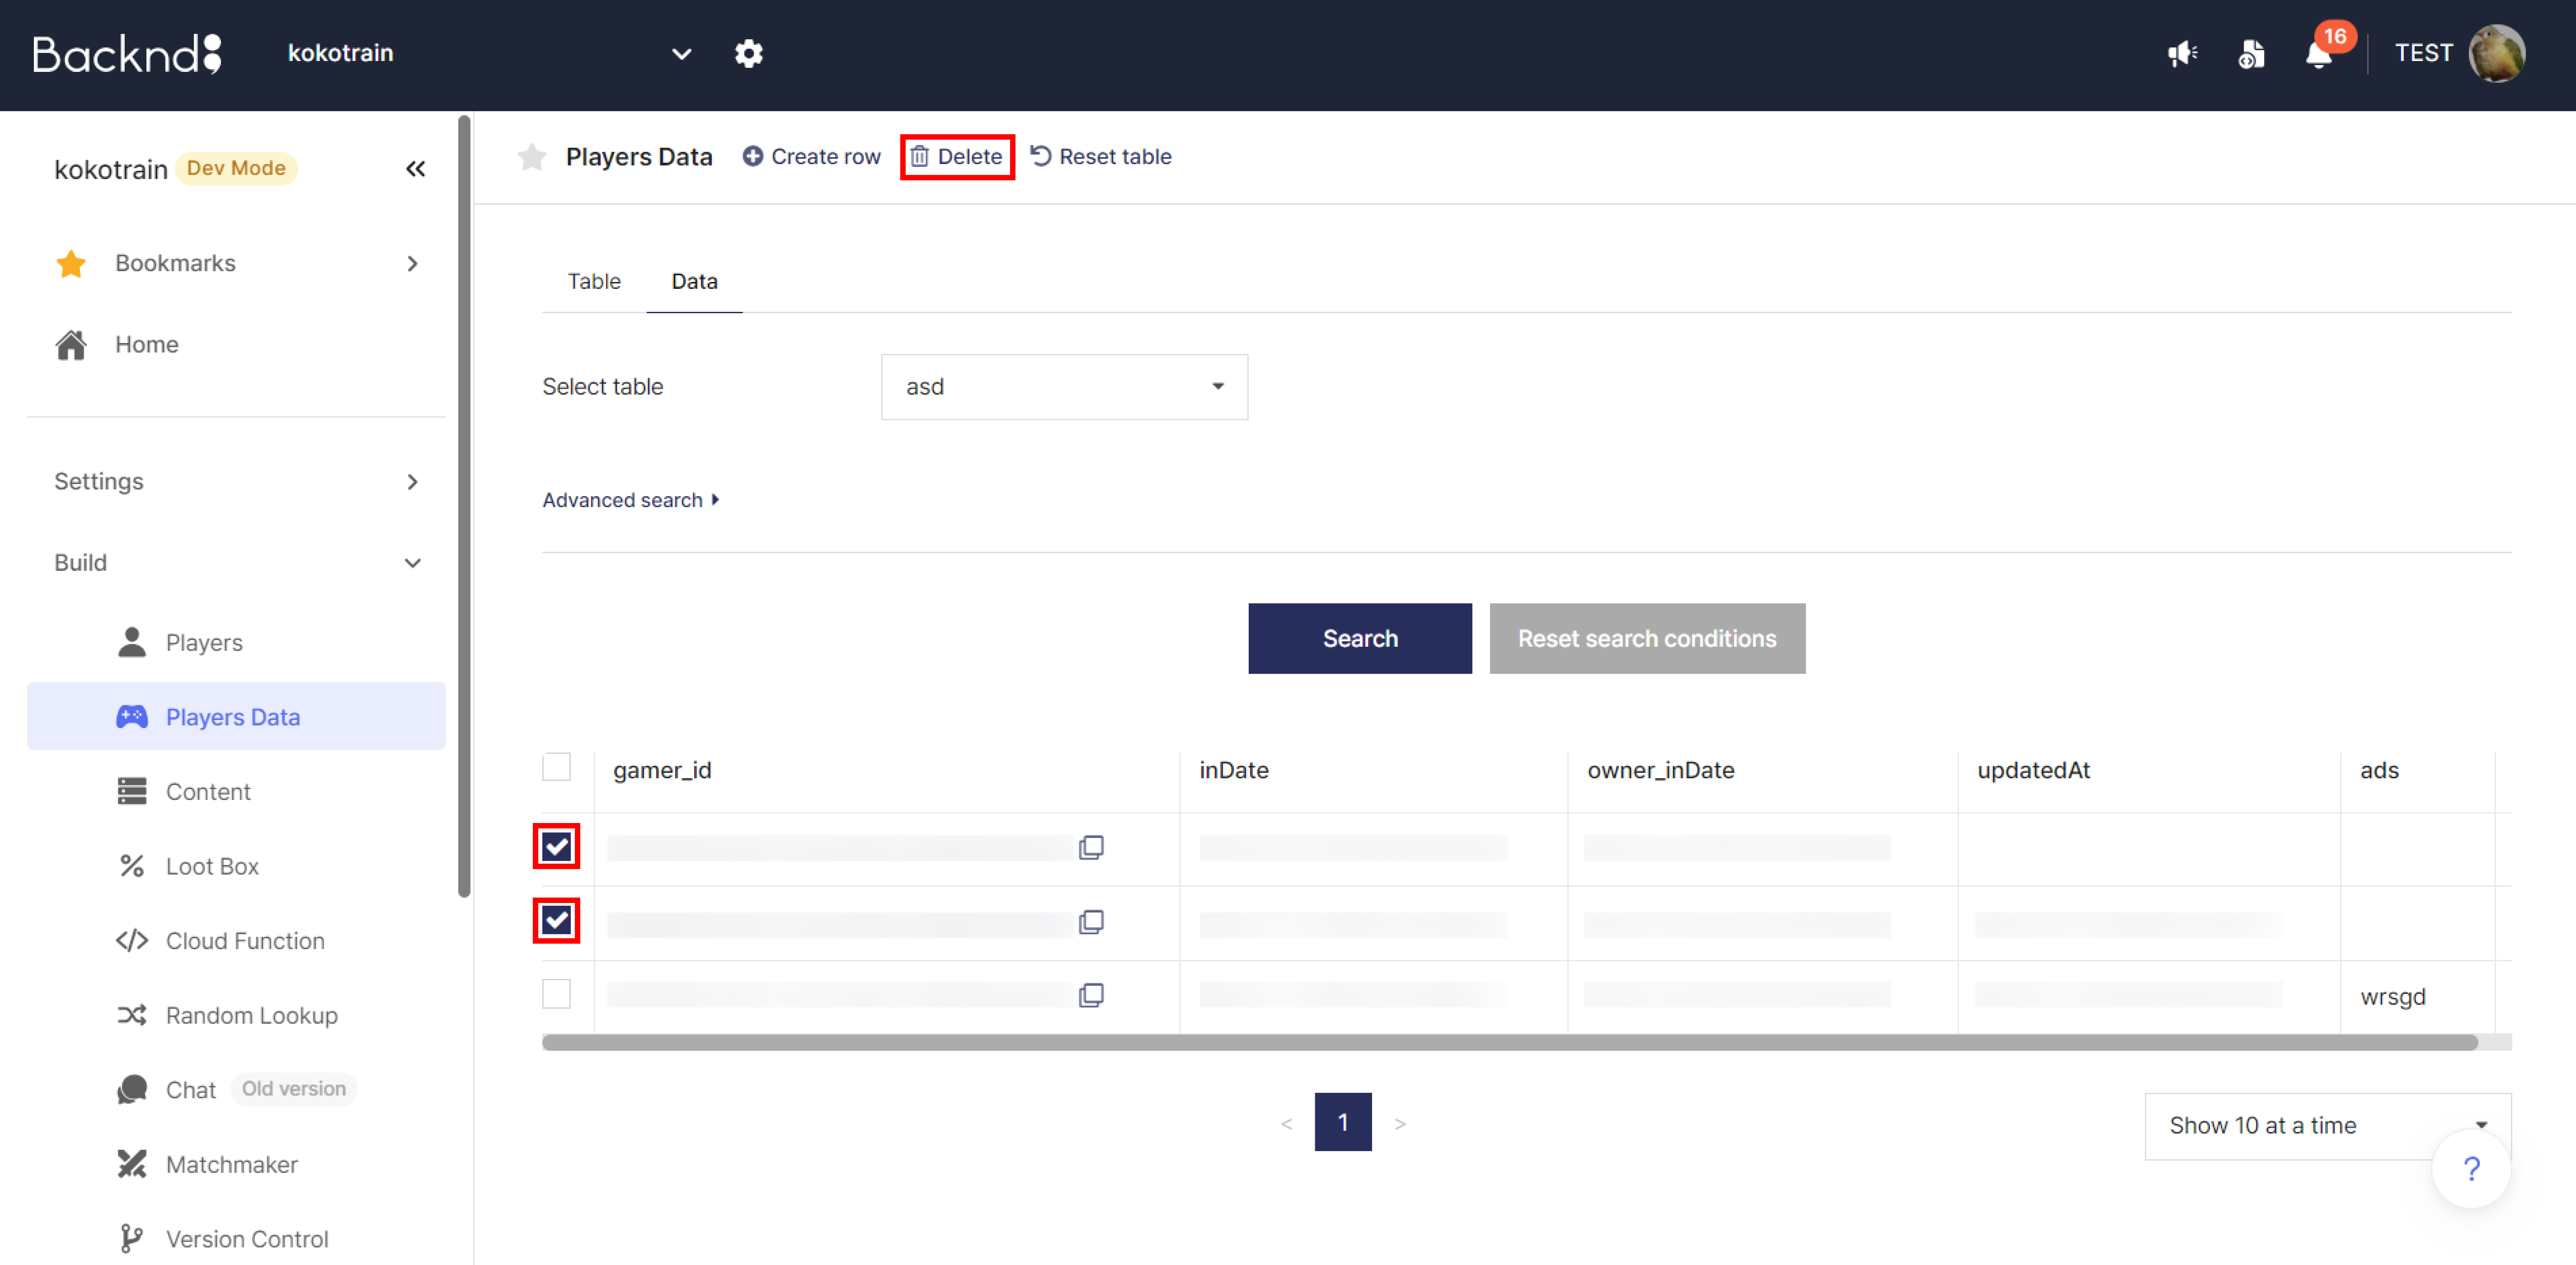Open Matchmaker in the sidebar
This screenshot has height=1265, width=2576.
tap(236, 1164)
